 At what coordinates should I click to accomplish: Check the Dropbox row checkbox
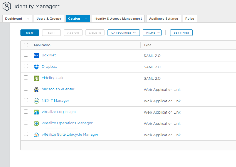(x=26, y=66)
